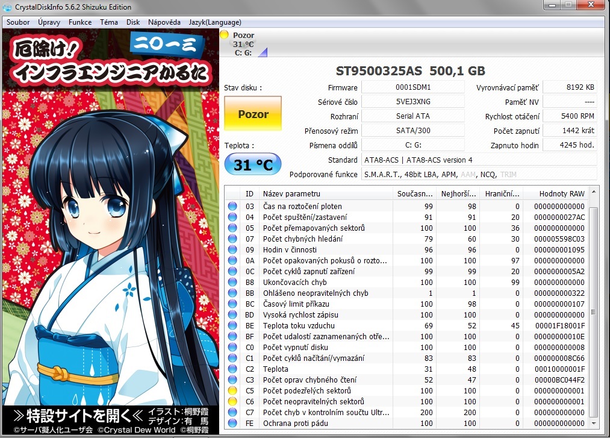Click the status dot for ID BC
The image size is (610, 438).
tap(232, 304)
